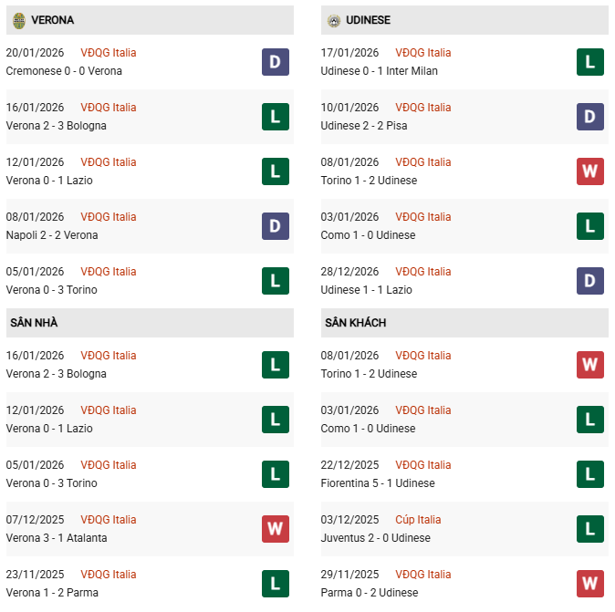
Task: Open the Fiorentina 5 - 1 Udinese match result
Action: click(378, 483)
